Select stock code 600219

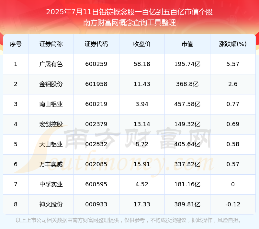[x=96, y=104]
